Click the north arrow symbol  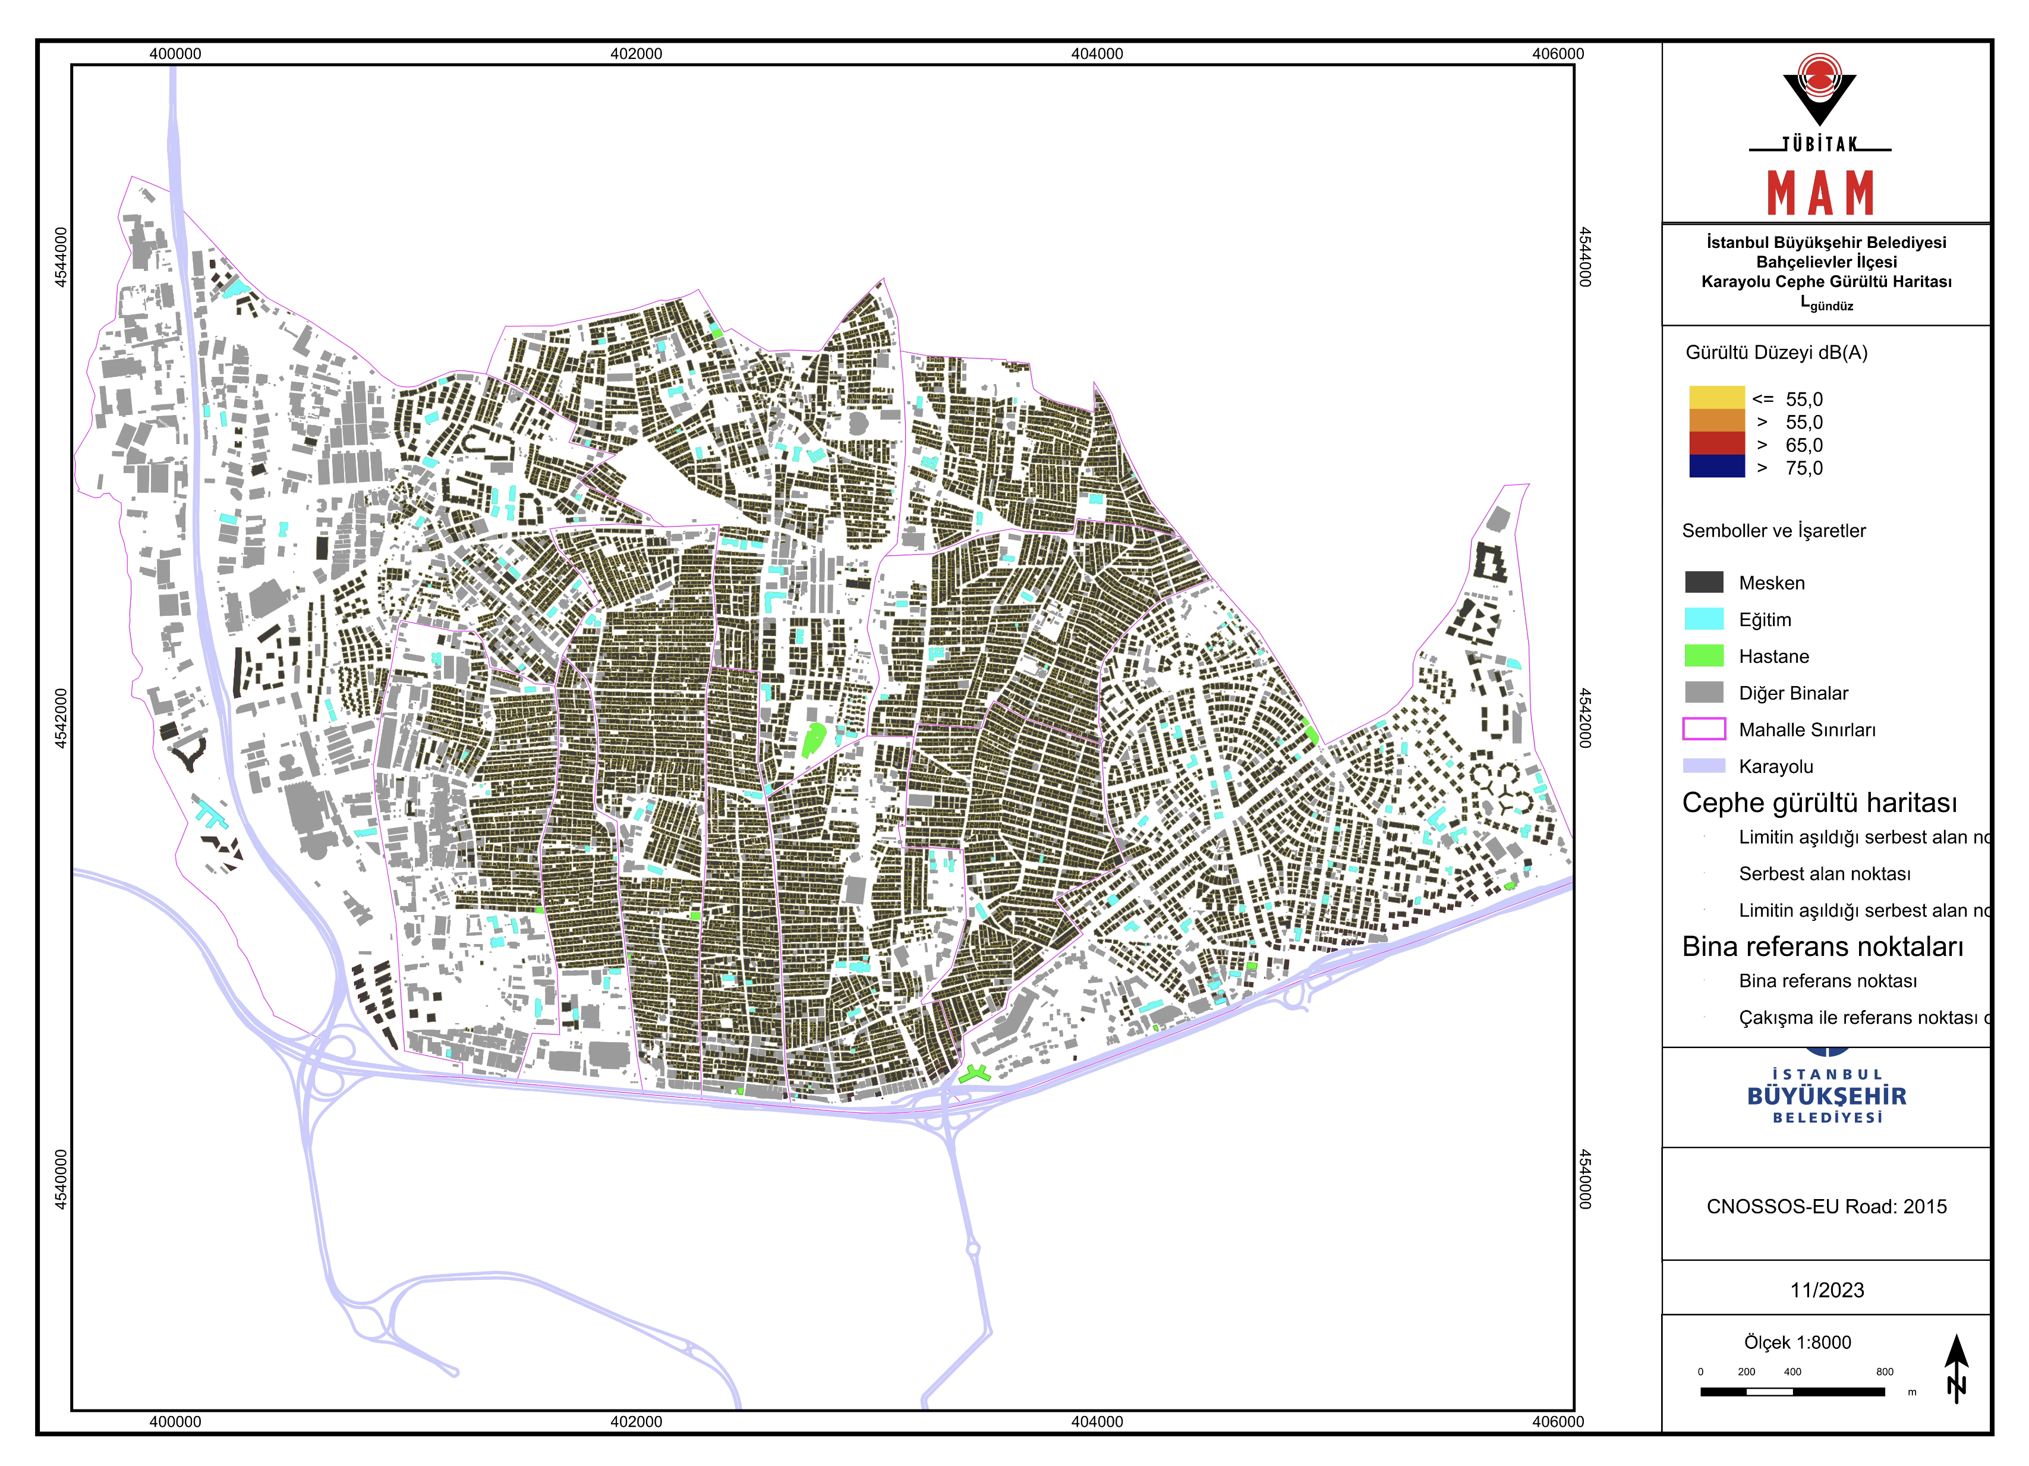click(x=1956, y=1367)
